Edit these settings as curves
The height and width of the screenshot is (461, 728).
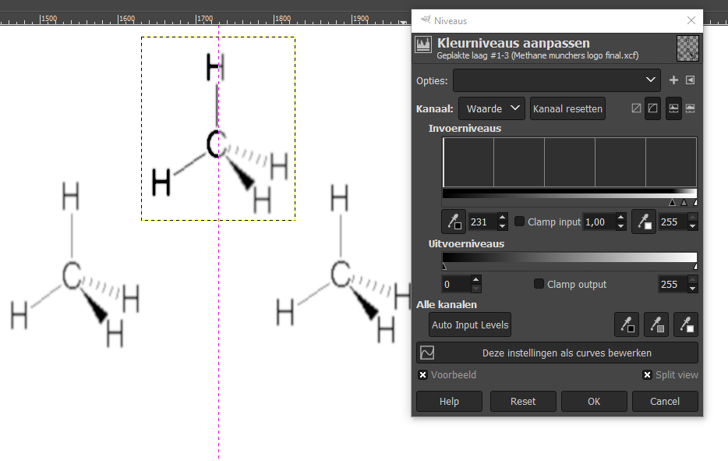point(557,353)
